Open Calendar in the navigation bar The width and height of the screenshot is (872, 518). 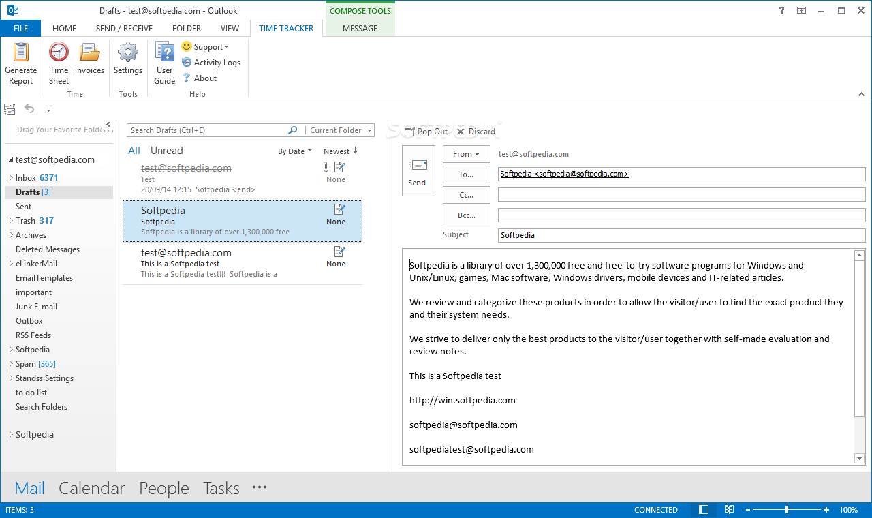pos(92,488)
